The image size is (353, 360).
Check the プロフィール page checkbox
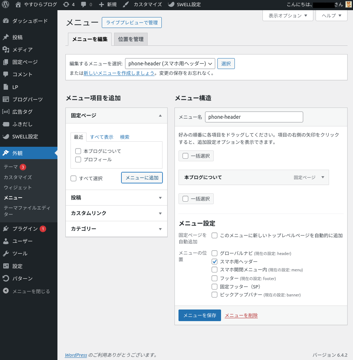[x=78, y=159]
